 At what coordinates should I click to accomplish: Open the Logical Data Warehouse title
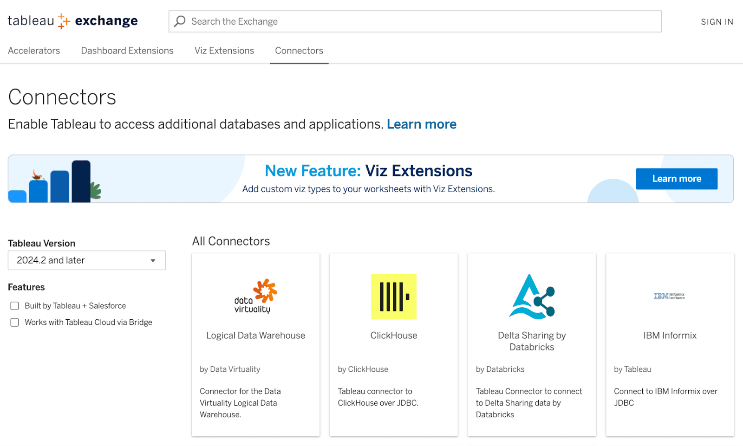pyautogui.click(x=255, y=336)
